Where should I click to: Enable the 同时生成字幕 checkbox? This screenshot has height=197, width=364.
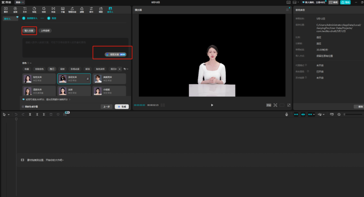tap(23, 107)
